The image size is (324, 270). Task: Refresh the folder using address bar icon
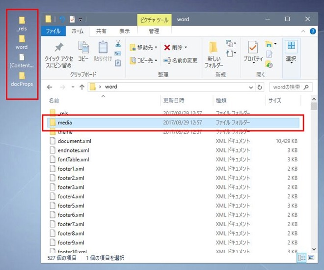[260, 87]
